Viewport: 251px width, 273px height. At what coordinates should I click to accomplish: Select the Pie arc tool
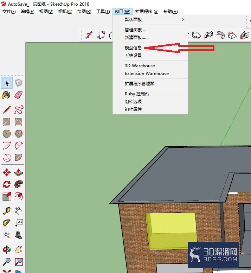pyautogui.click(x=18, y=158)
